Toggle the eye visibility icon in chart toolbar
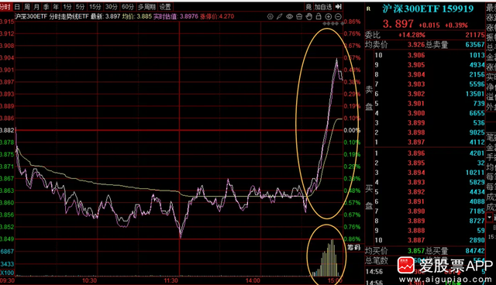 point(289,16)
